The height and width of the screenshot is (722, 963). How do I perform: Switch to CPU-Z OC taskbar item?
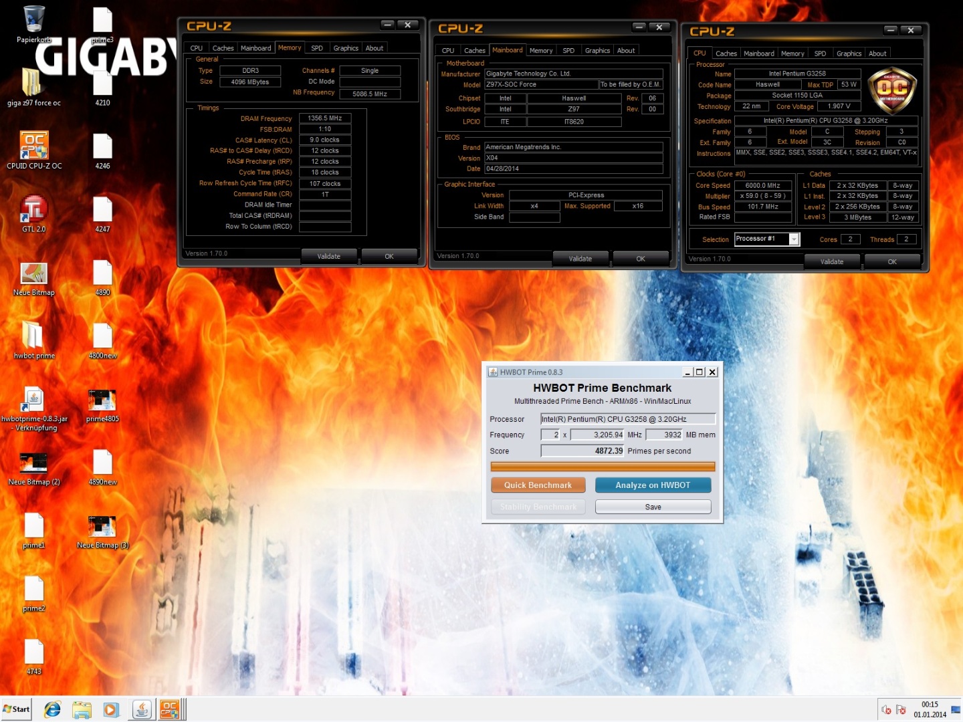click(171, 709)
